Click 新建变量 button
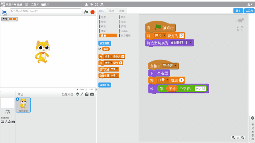255x143 pixels. pos(105,43)
